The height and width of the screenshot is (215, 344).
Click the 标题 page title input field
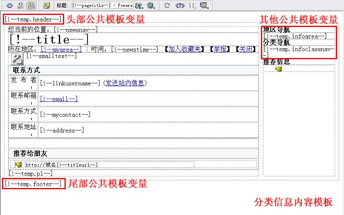click(x=102, y=6)
